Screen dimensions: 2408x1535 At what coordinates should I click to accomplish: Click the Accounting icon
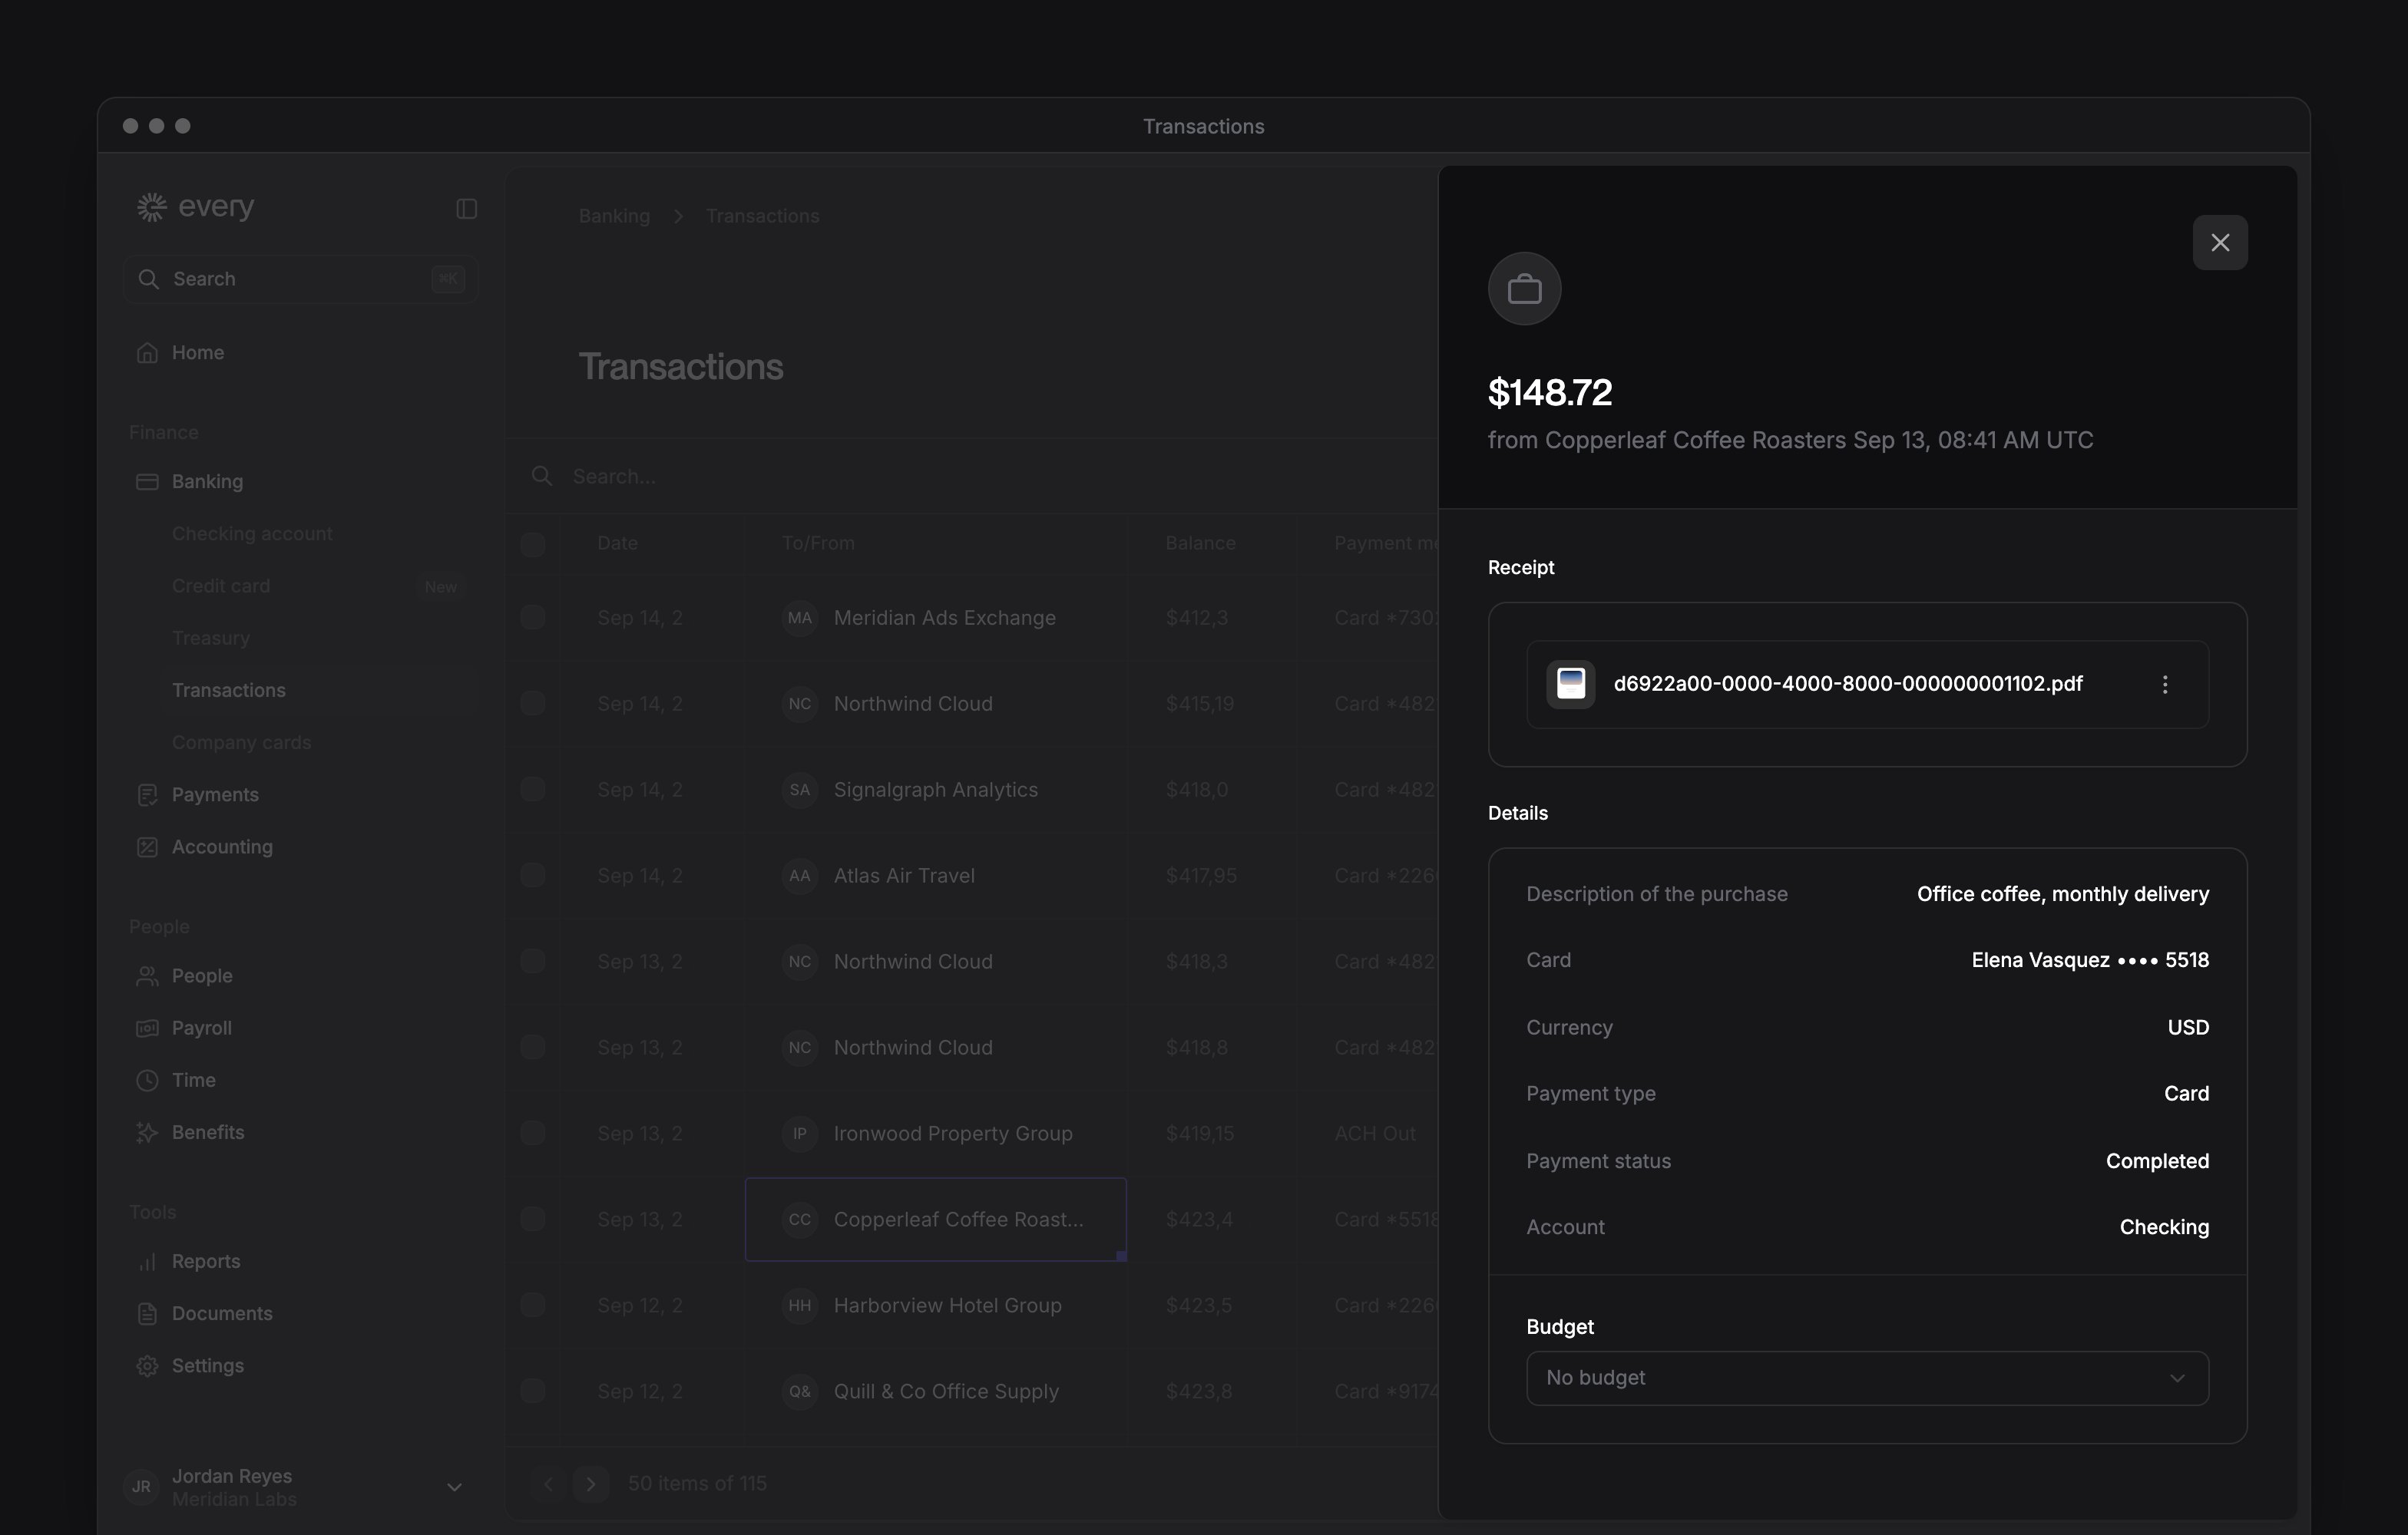(x=147, y=847)
